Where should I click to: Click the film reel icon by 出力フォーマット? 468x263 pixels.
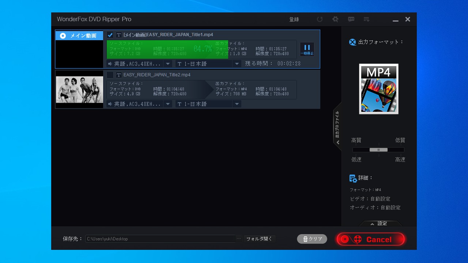point(352,42)
